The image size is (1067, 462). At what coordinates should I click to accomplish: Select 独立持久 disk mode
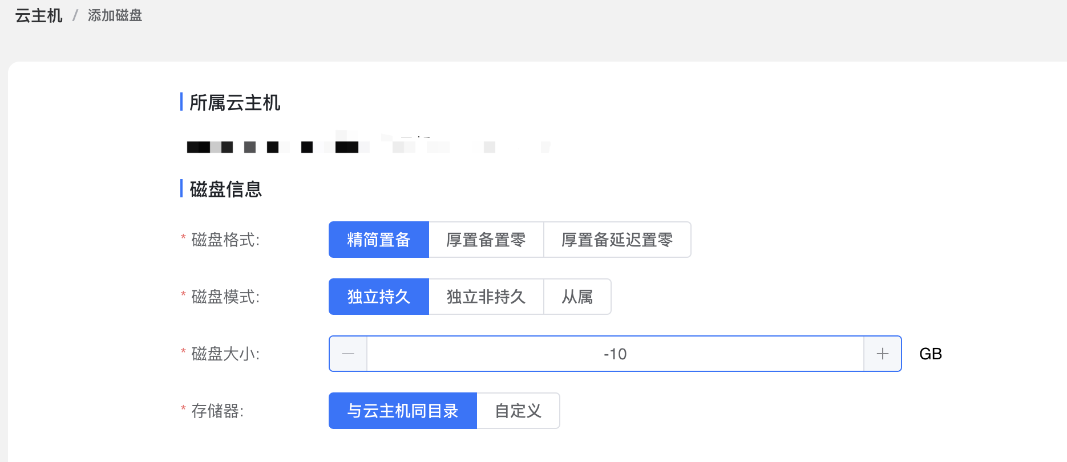click(x=378, y=297)
